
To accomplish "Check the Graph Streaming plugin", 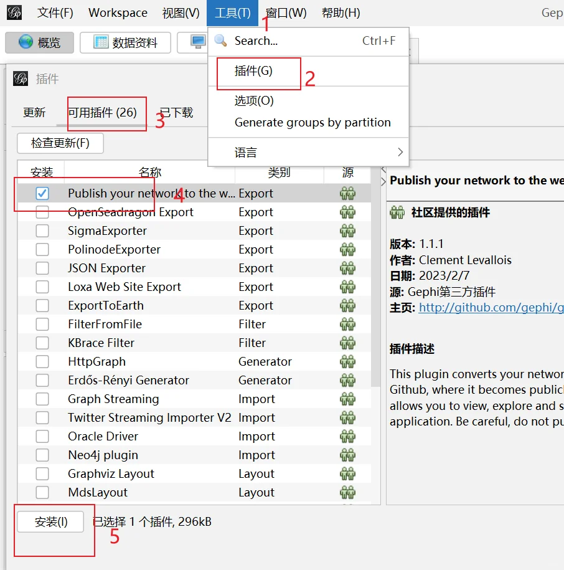I will tap(42, 399).
